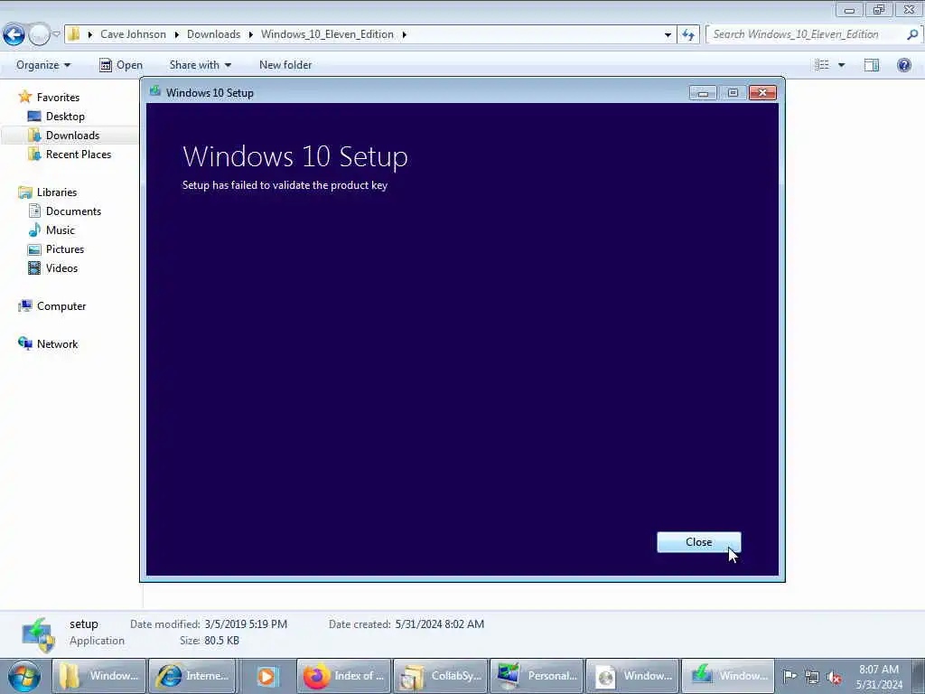925x694 pixels.
Task: Open address bar previous locations dropdown
Action: pos(668,34)
